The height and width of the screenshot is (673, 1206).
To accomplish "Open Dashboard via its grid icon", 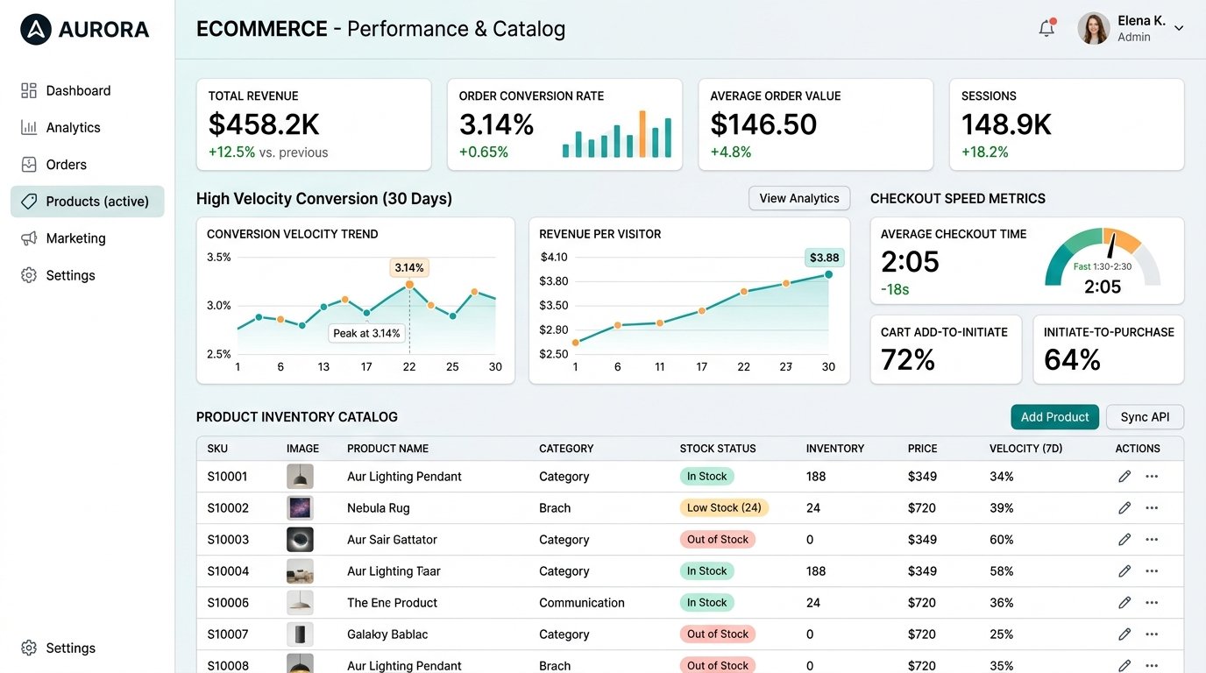I will click(x=29, y=90).
